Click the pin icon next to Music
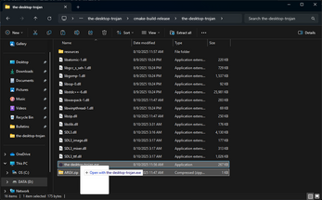The image size is (322, 200). (x=45, y=99)
